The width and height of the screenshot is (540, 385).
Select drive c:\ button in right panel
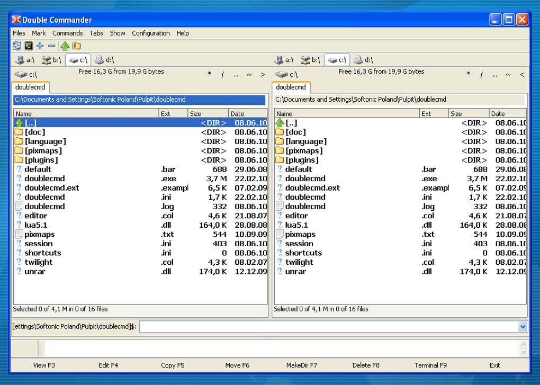pyautogui.click(x=337, y=60)
